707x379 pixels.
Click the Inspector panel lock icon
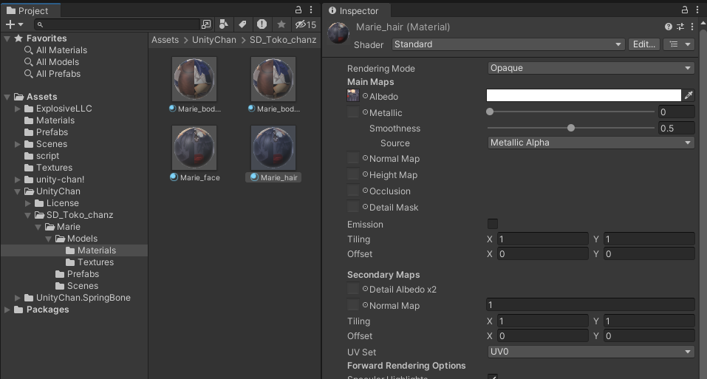684,10
